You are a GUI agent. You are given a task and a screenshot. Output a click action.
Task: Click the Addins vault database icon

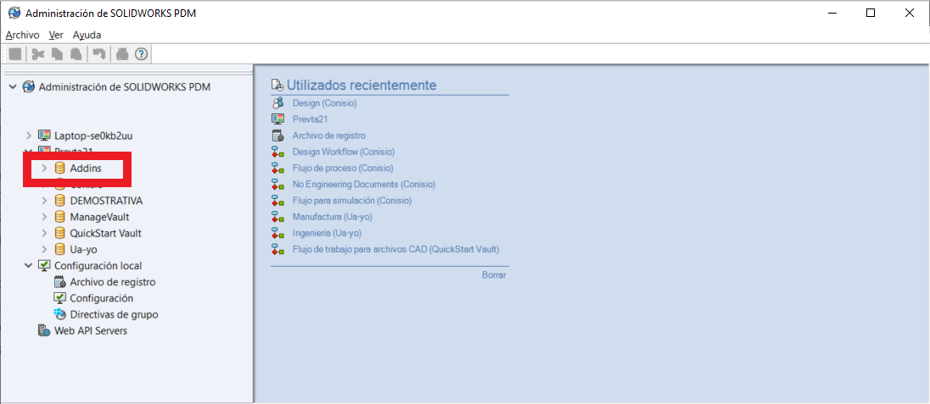[x=59, y=169]
